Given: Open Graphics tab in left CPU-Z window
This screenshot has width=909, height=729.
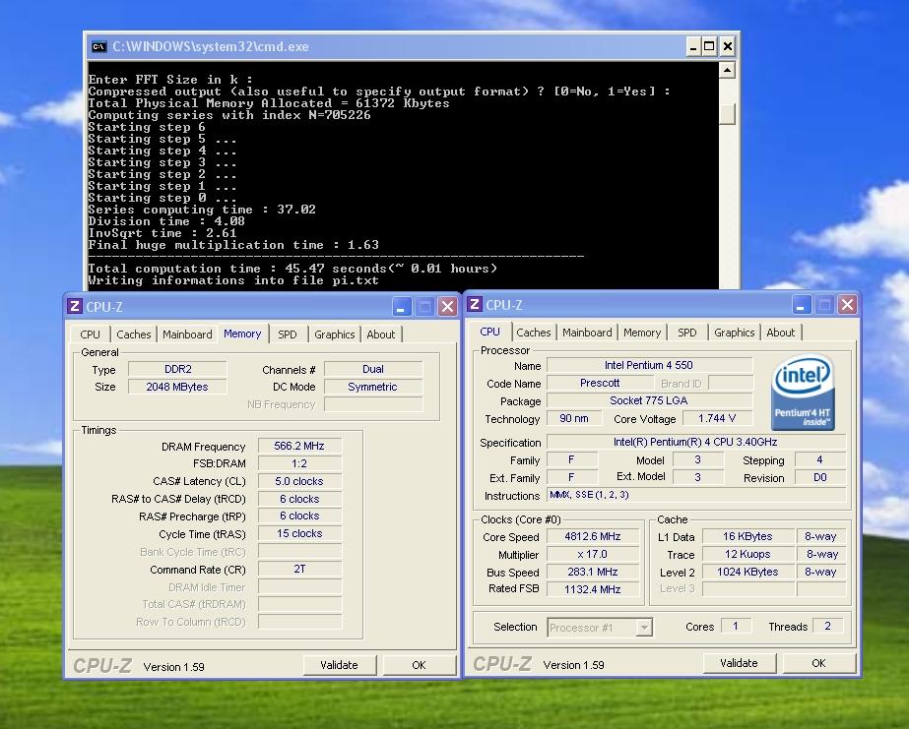Looking at the screenshot, I should 334,334.
